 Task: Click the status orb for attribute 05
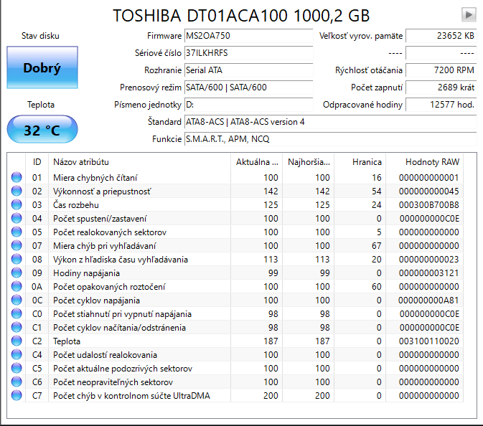(17, 232)
